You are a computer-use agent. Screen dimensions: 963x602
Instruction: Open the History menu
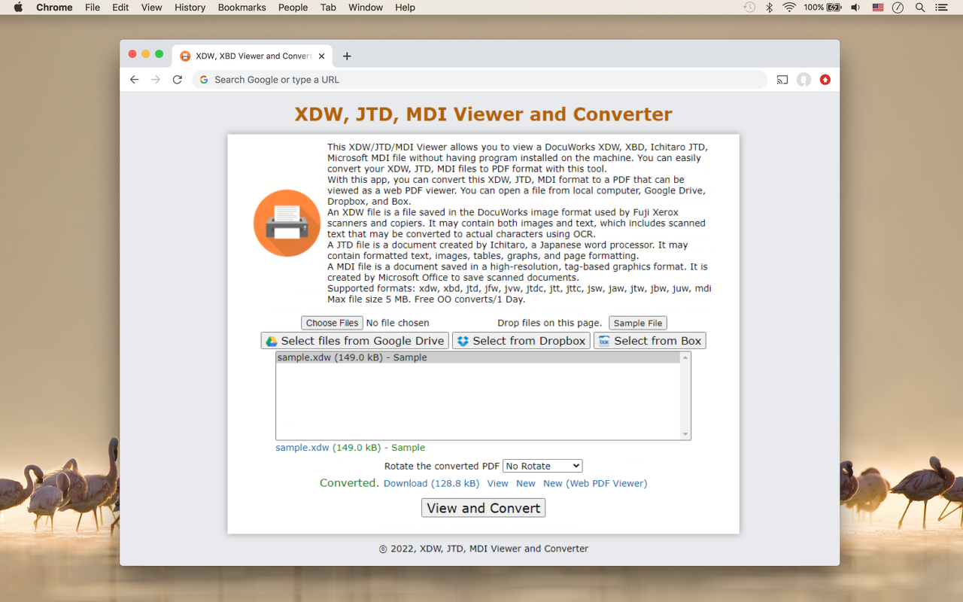(x=190, y=8)
